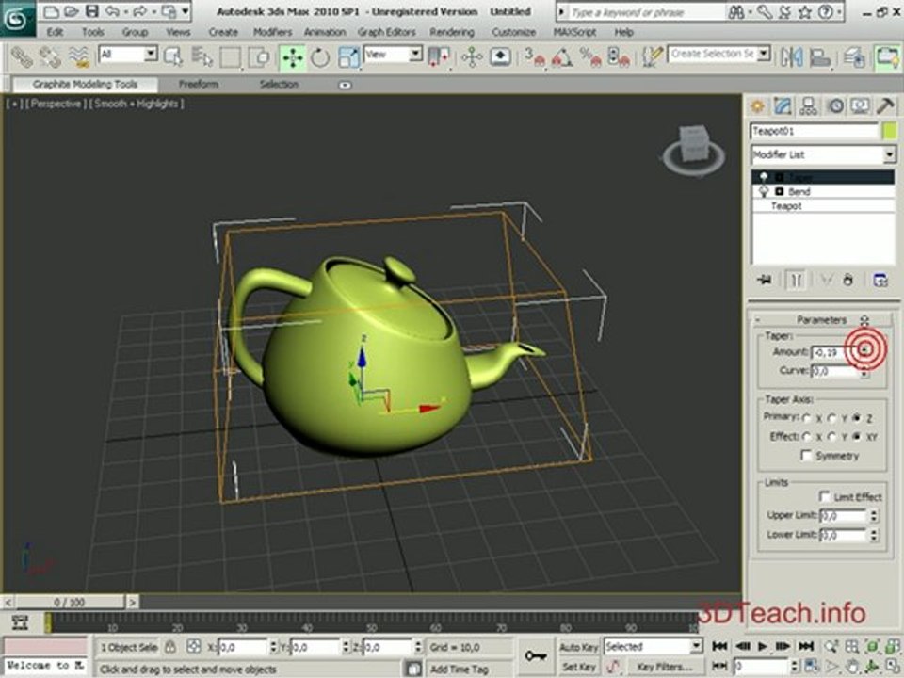Screen dimensions: 904x678
Task: Click the Rectangular Selection Region icon
Action: tap(231, 56)
